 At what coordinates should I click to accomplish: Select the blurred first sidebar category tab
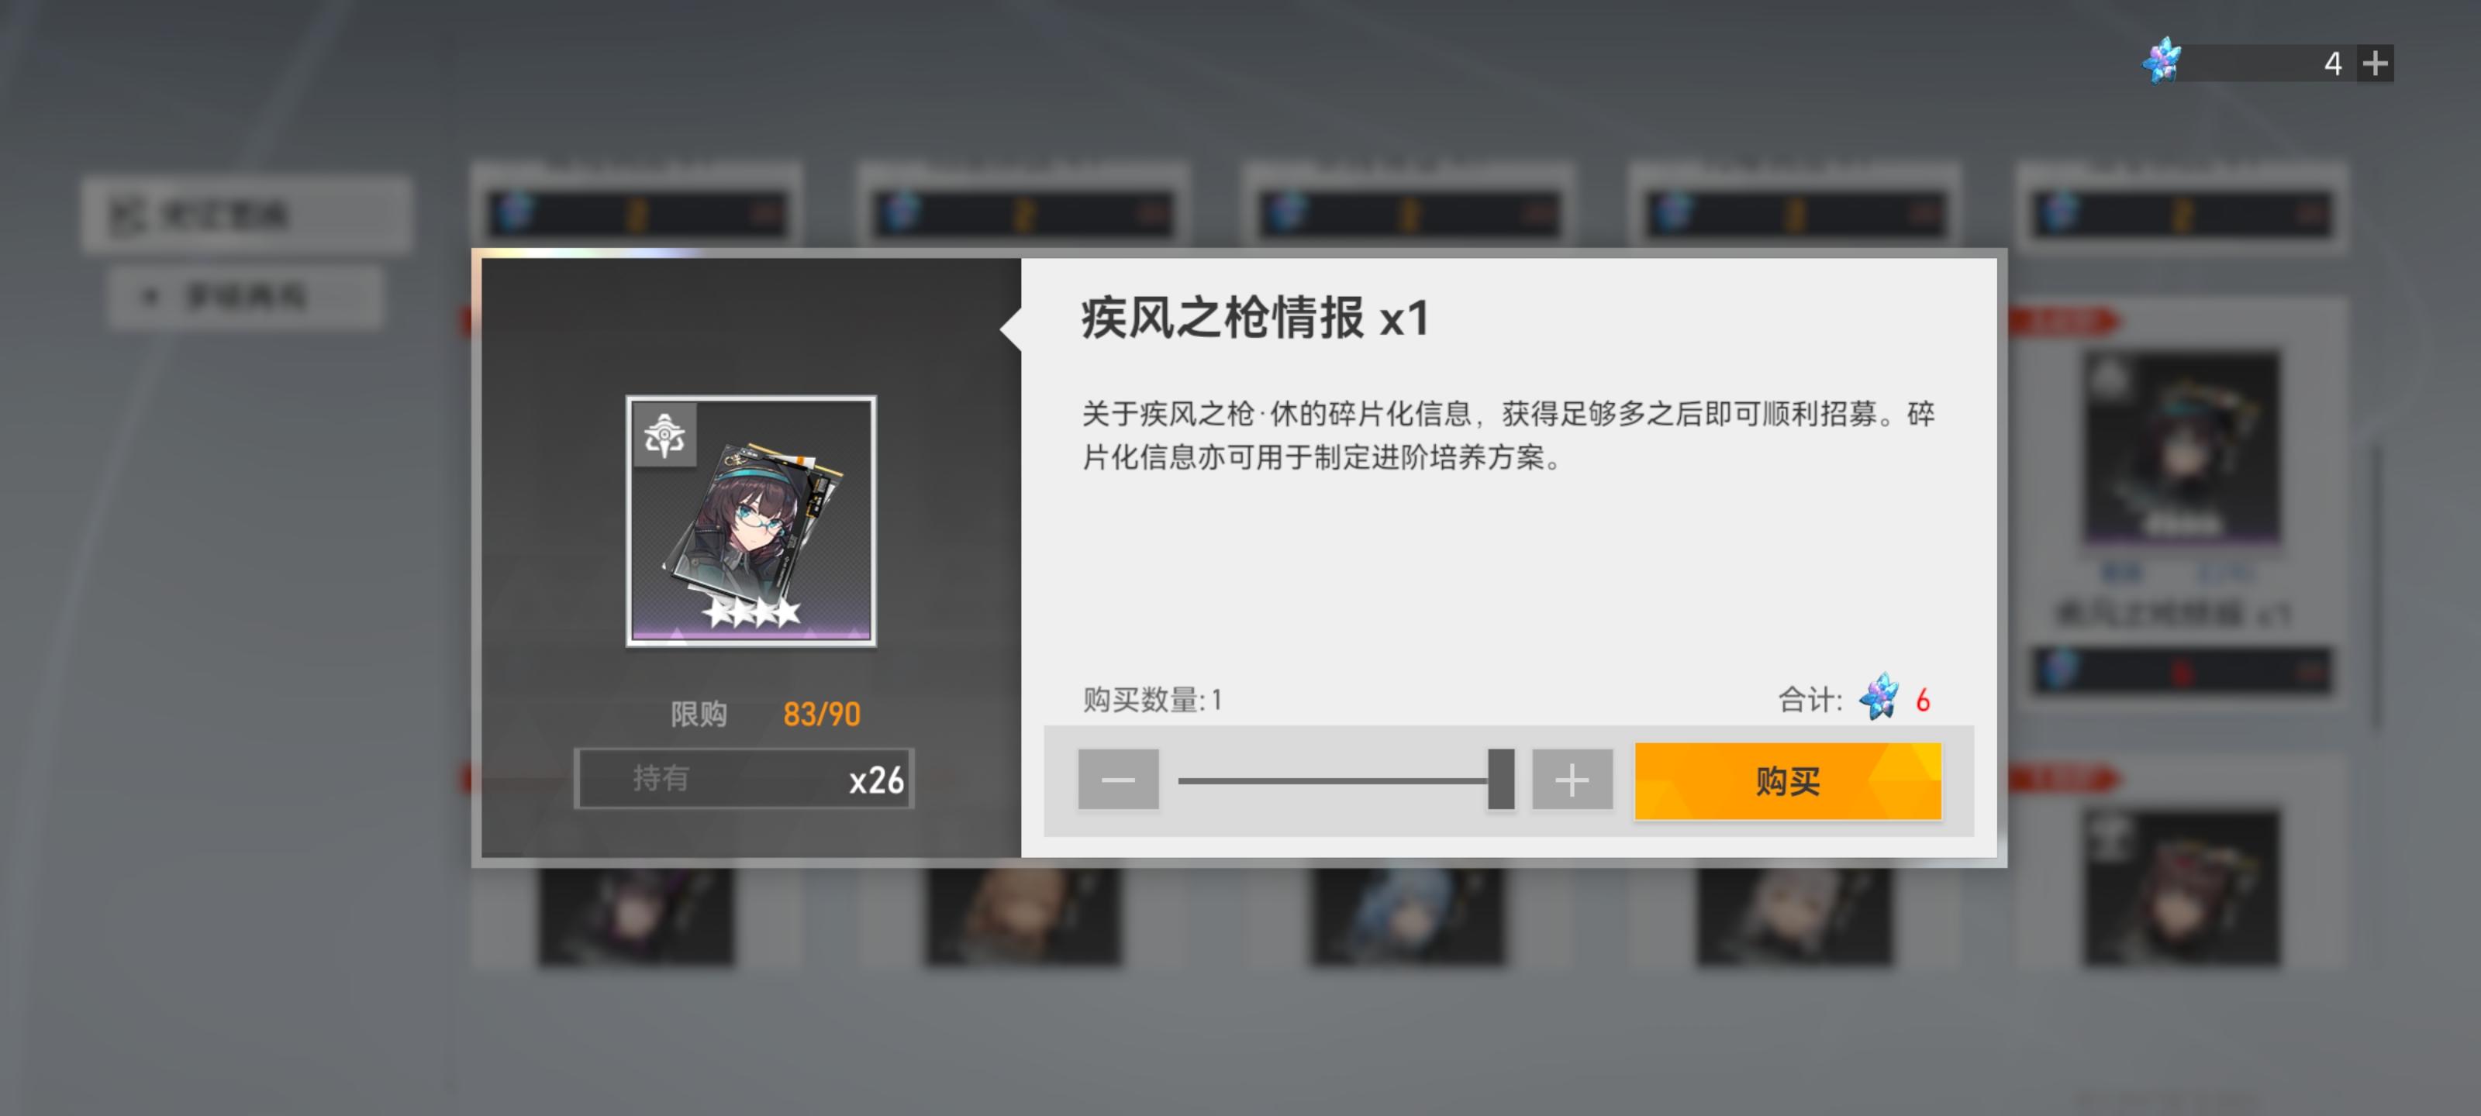pyautogui.click(x=247, y=214)
